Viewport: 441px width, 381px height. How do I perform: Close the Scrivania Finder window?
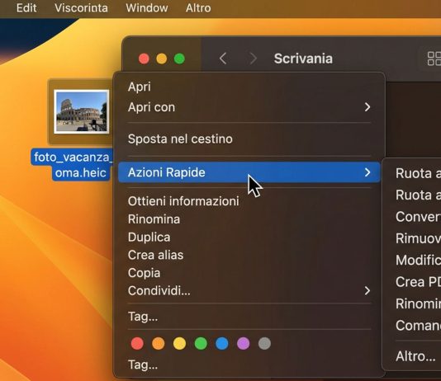pos(144,59)
